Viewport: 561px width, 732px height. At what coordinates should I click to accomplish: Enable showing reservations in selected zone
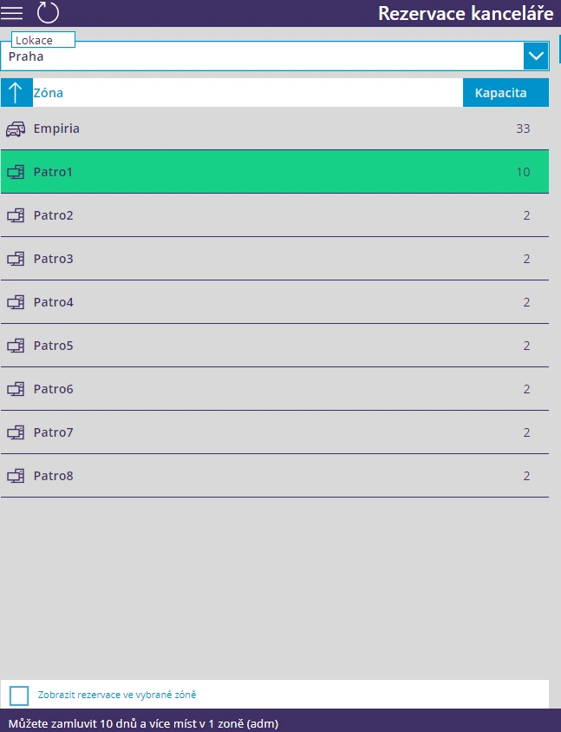tap(19, 696)
